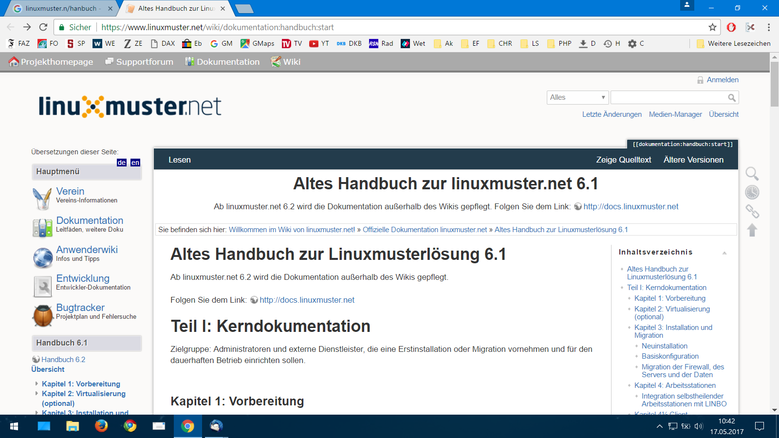Click the backlinks chain icon on right side

tap(752, 211)
